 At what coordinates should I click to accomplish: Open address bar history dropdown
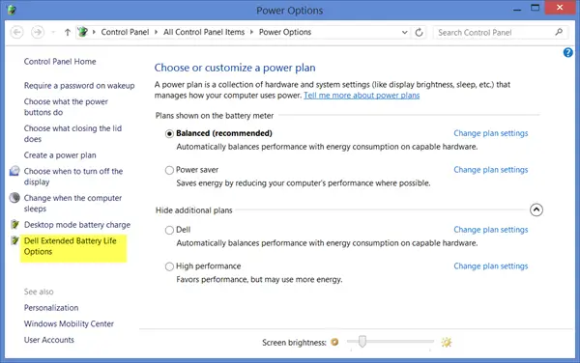pos(405,33)
